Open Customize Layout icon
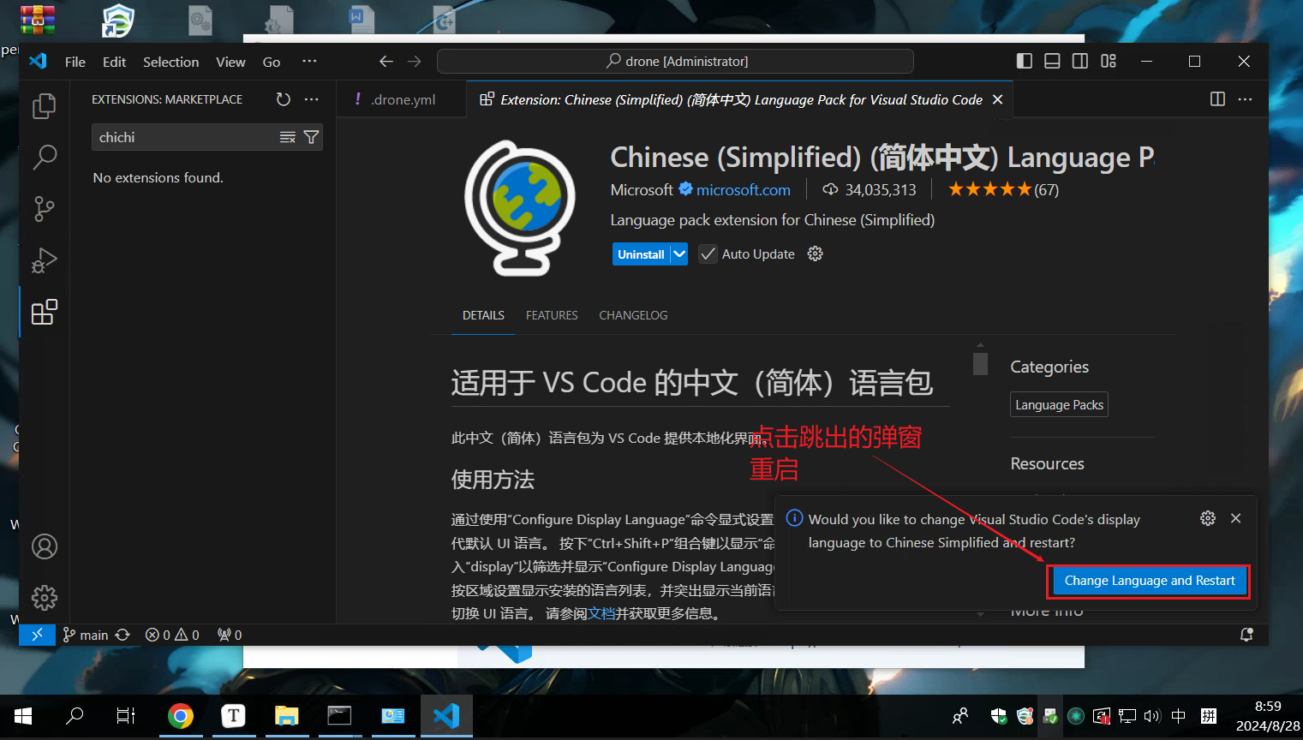Viewport: 1303px width, 740px height. [x=1109, y=61]
